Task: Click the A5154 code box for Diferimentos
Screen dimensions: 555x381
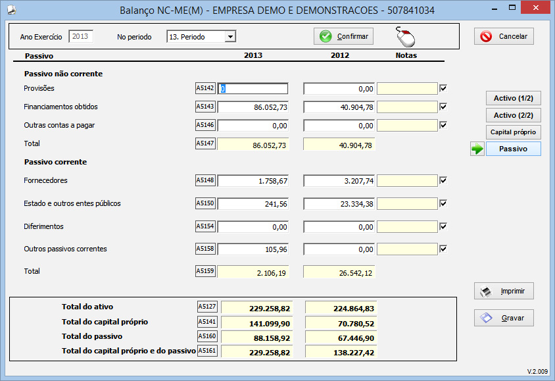Action: (x=205, y=226)
